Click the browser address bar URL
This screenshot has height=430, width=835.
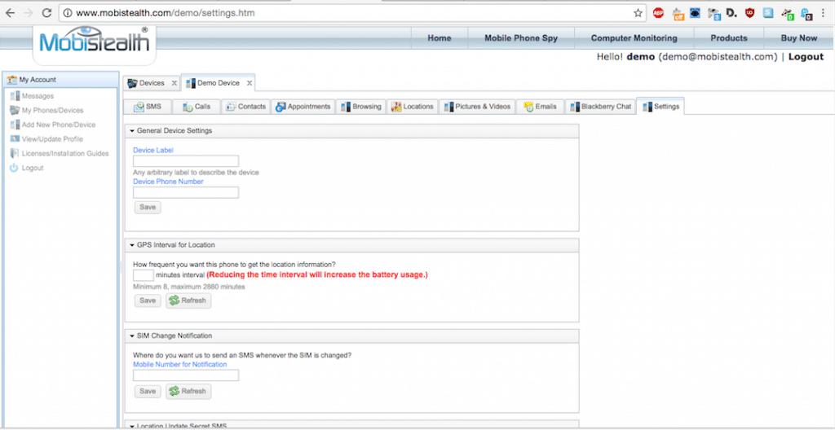pos(165,13)
